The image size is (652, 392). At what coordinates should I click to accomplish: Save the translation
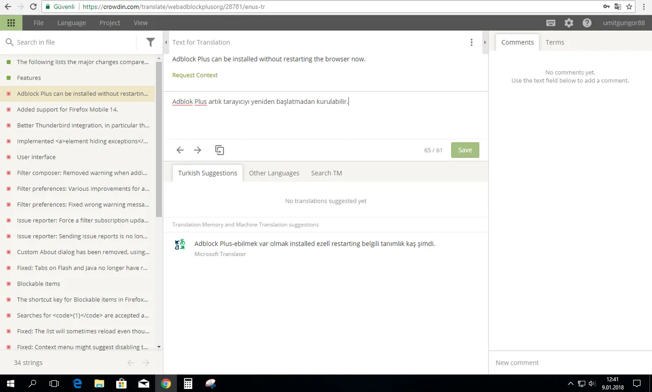[465, 150]
